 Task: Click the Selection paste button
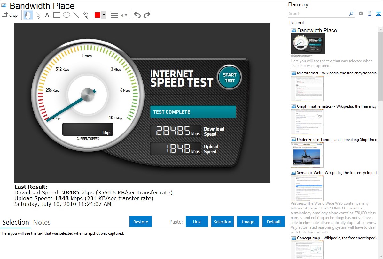coord(222,222)
